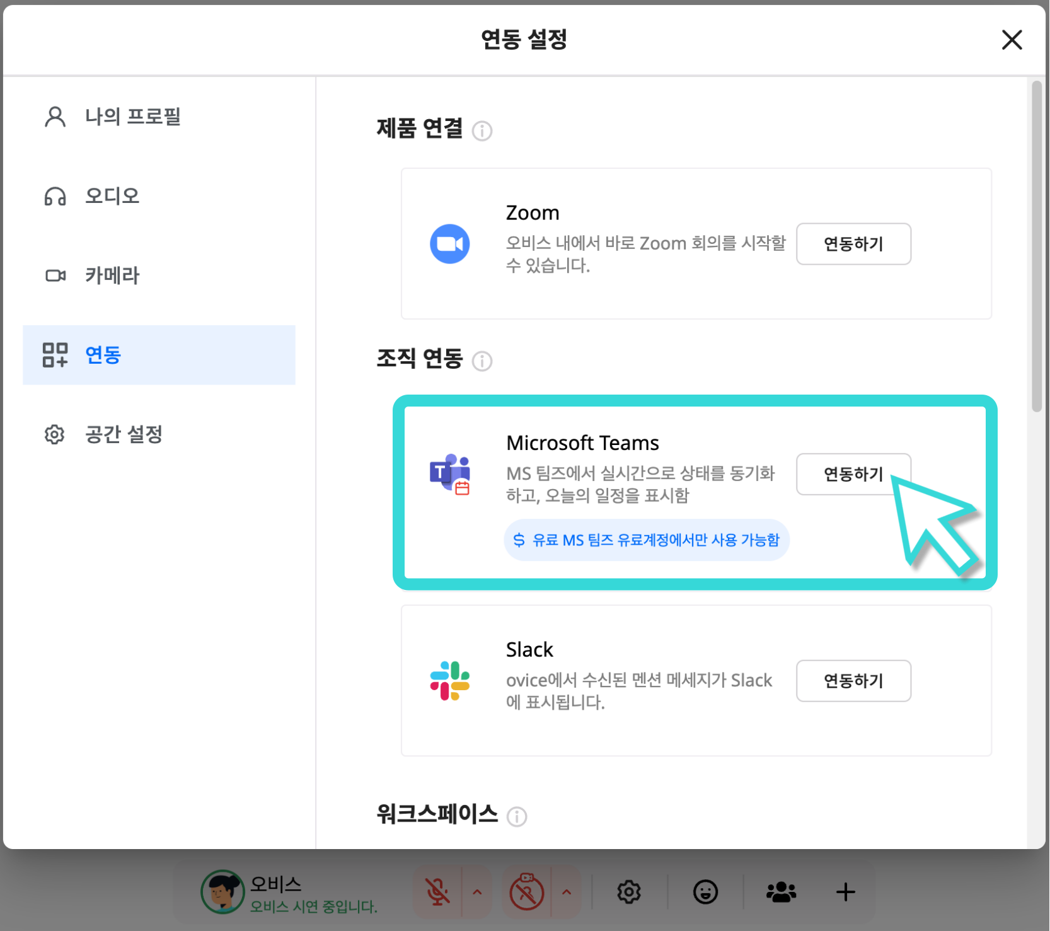Toggle the disabled camera button
1050x931 pixels.
[527, 892]
